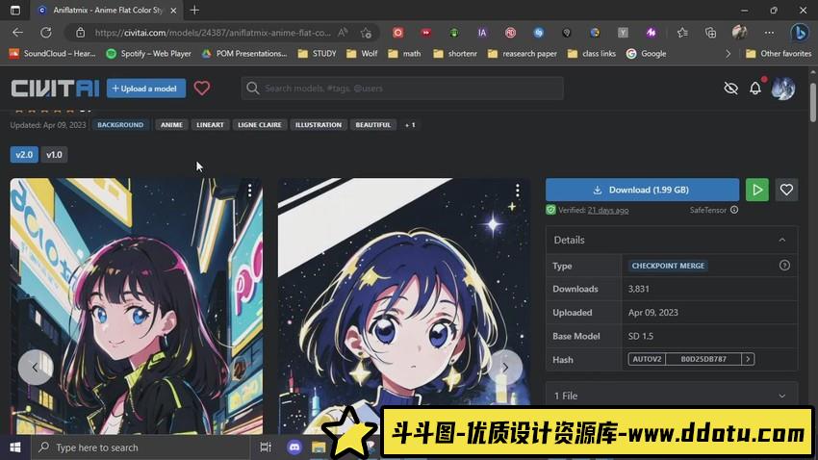
Task: Click the green play run-model button
Action: (x=757, y=190)
